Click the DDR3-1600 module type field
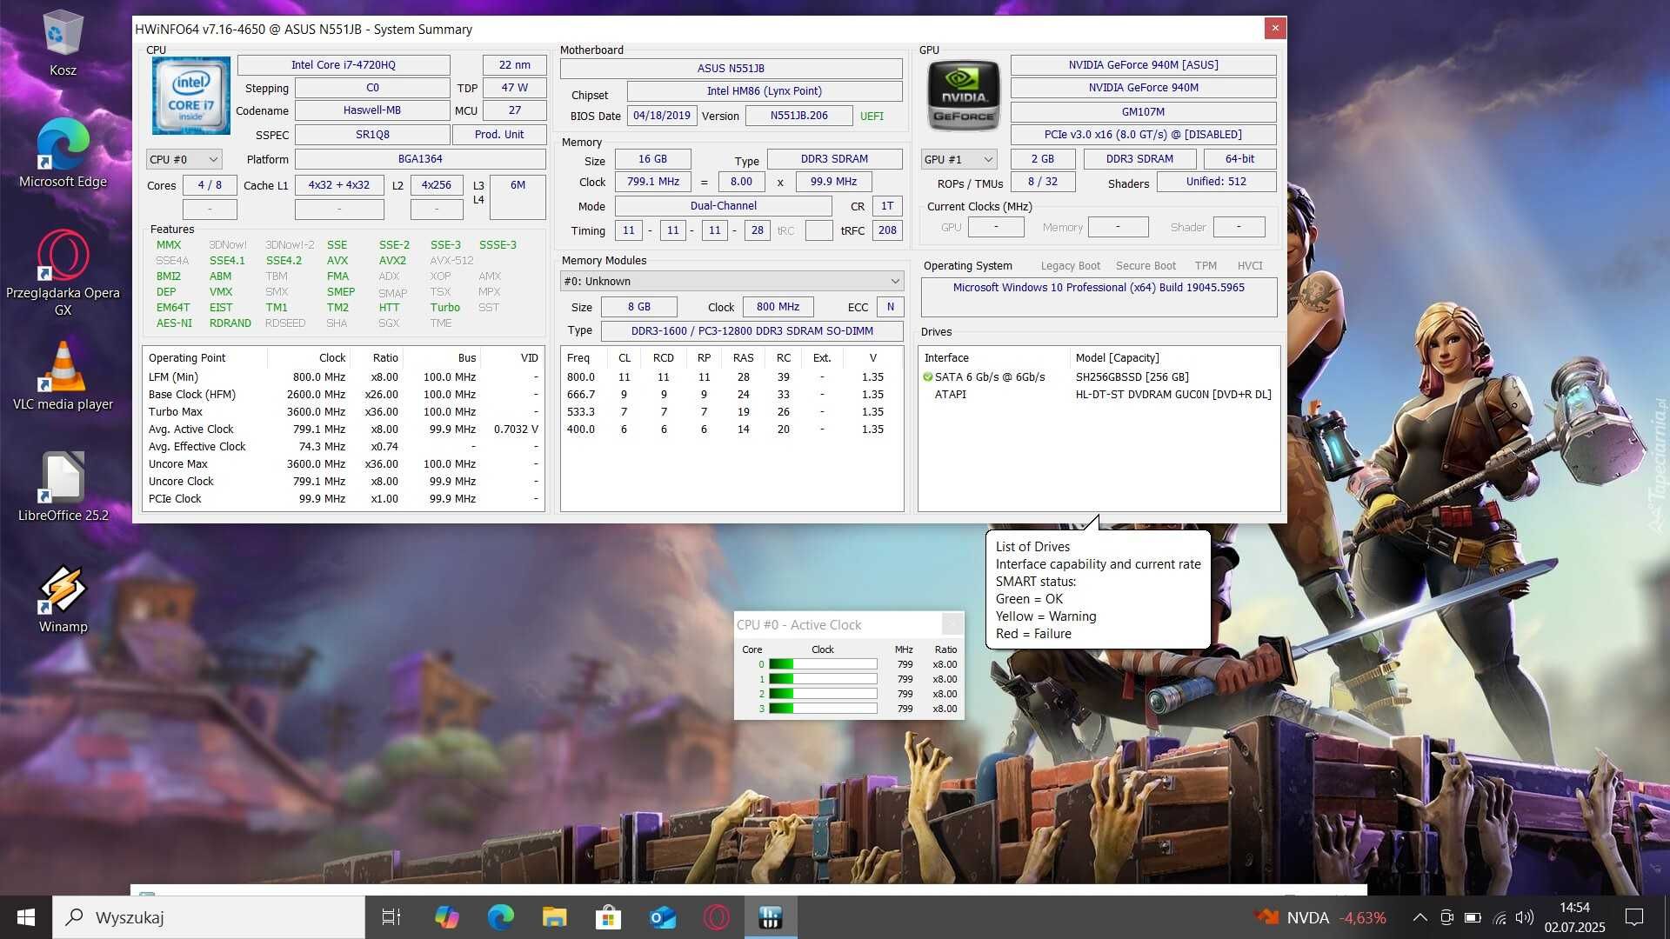The width and height of the screenshot is (1670, 939). tap(751, 331)
